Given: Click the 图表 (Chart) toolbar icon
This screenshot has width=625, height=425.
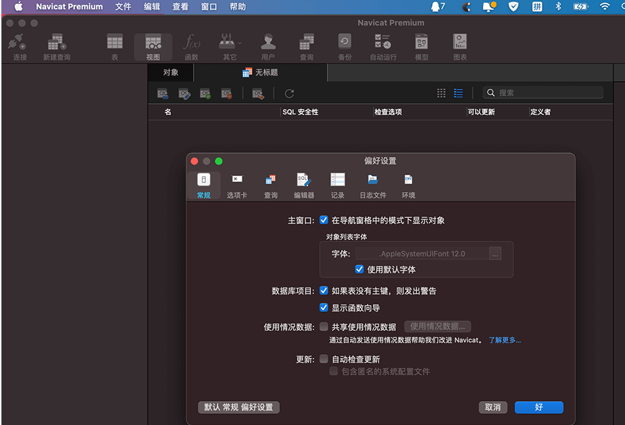Looking at the screenshot, I should click(460, 47).
